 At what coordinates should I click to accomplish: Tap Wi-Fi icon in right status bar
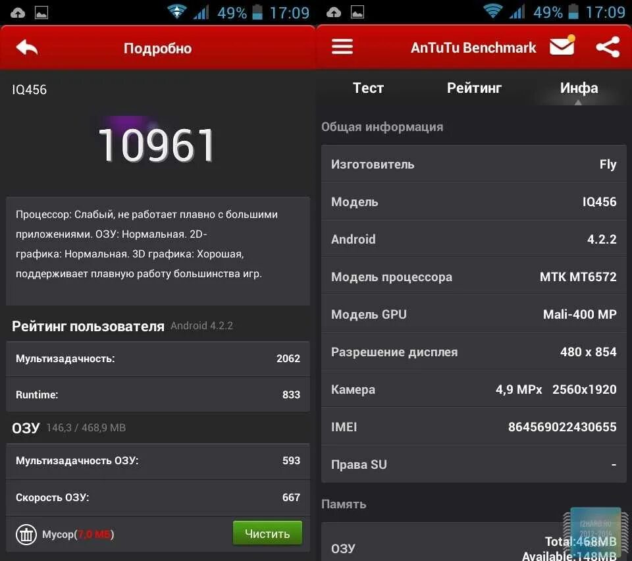(x=492, y=11)
